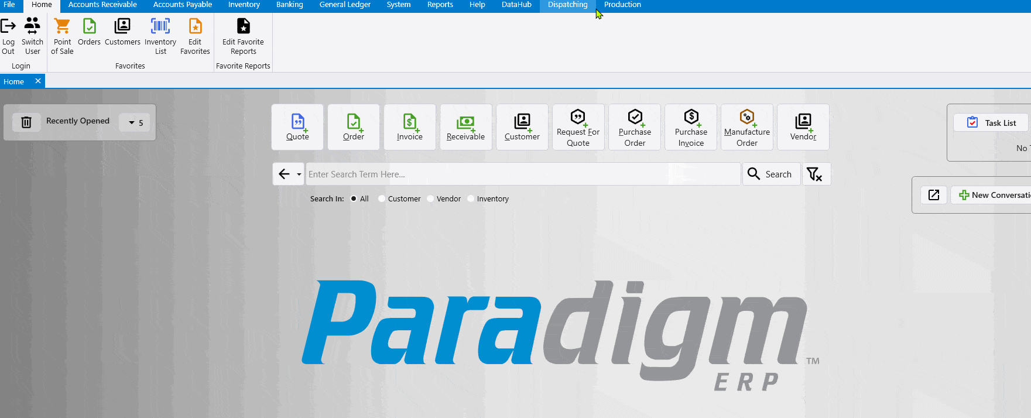Image resolution: width=1031 pixels, height=418 pixels.
Task: Select the Vendor search radio button
Action: pyautogui.click(x=430, y=198)
